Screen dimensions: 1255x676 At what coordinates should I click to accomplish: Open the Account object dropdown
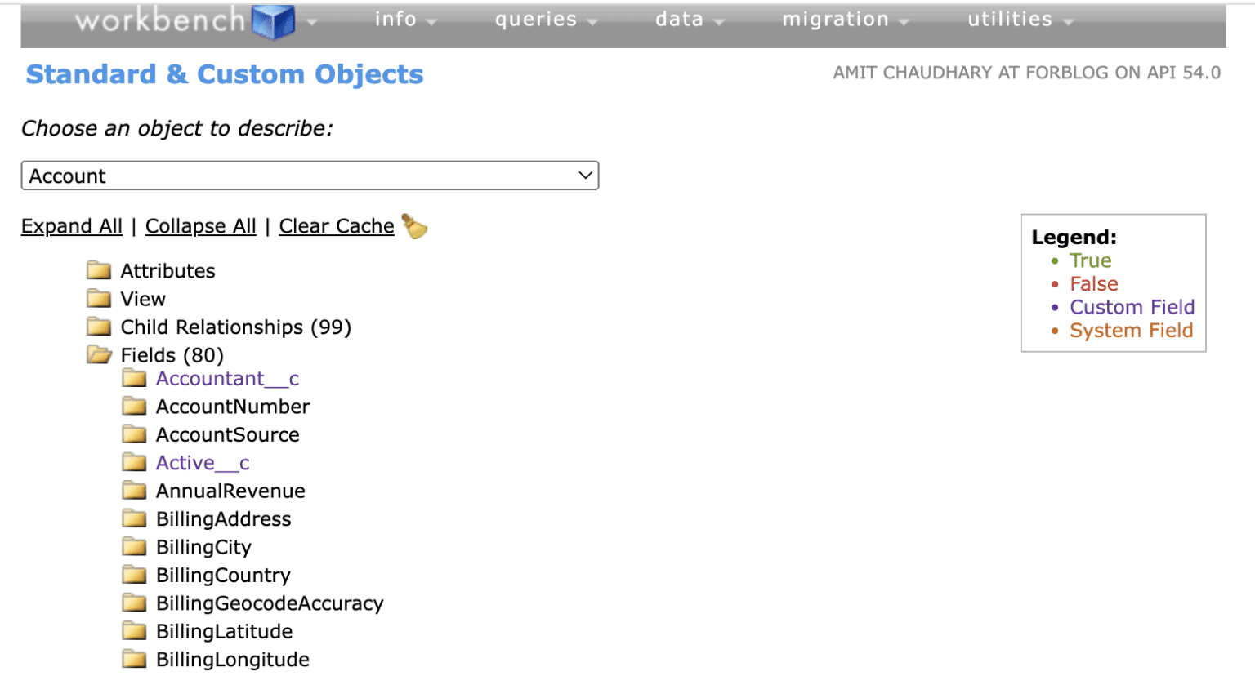pos(310,176)
